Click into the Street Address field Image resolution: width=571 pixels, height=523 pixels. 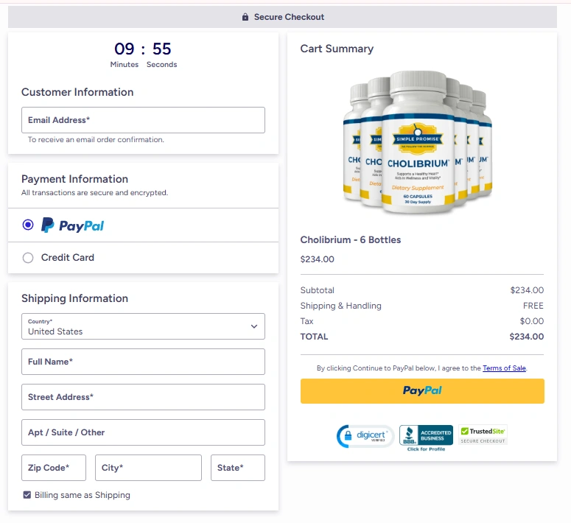143,397
